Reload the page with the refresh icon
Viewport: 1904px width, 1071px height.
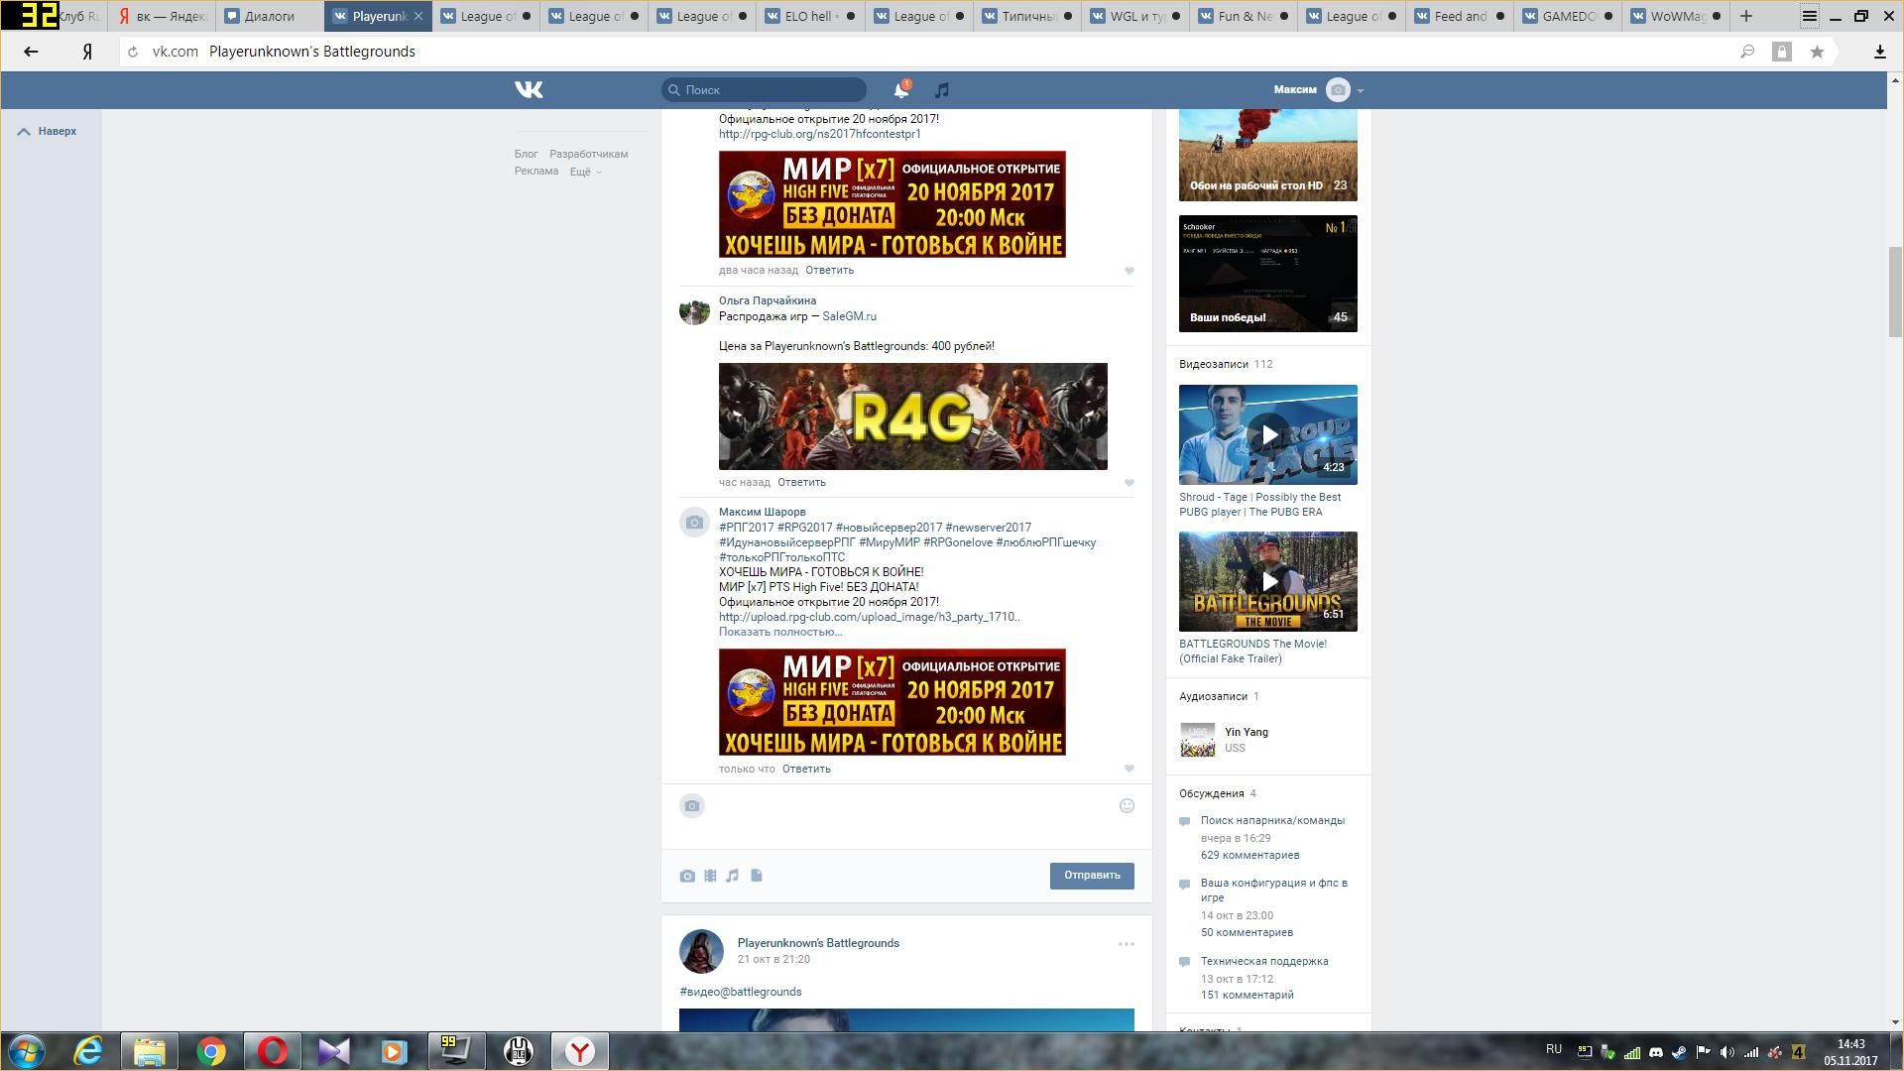pos(133,52)
